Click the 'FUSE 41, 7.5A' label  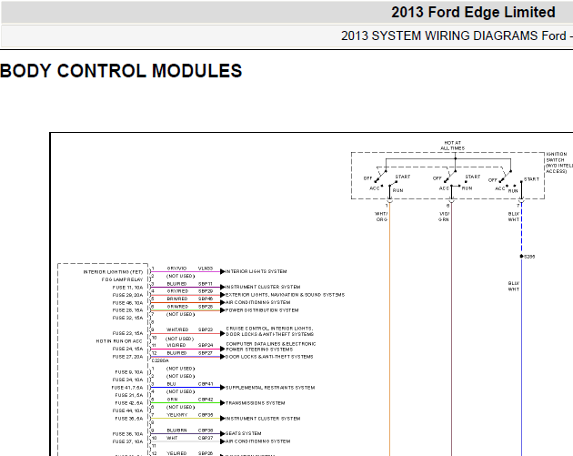(127, 388)
